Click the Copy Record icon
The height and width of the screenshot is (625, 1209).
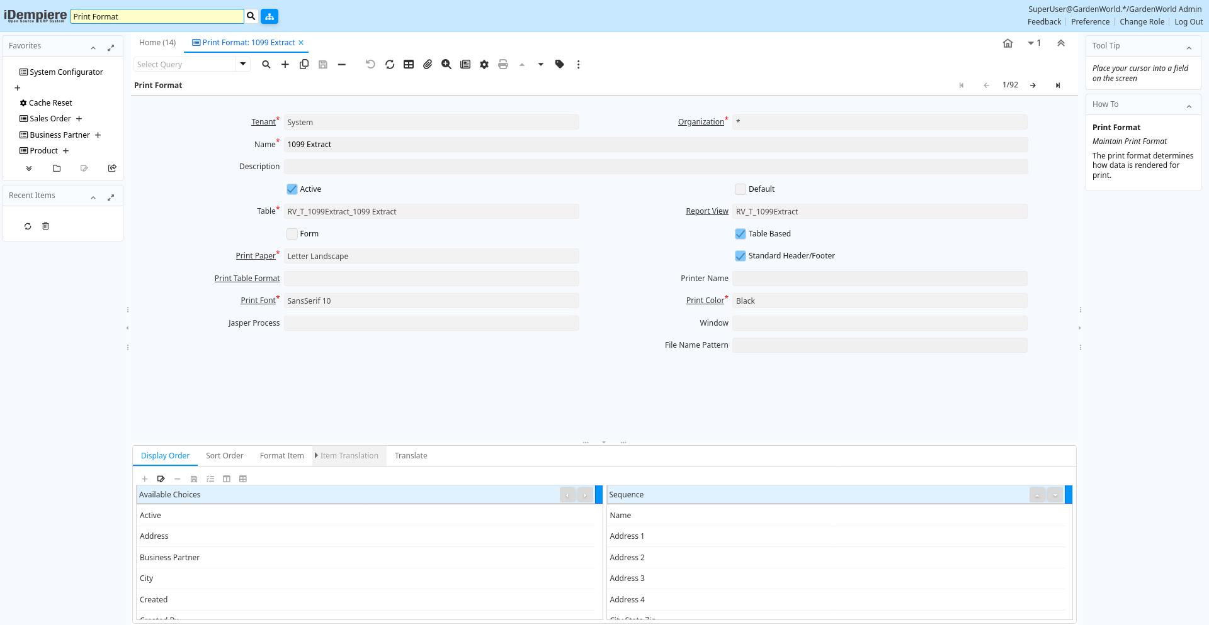tap(304, 64)
